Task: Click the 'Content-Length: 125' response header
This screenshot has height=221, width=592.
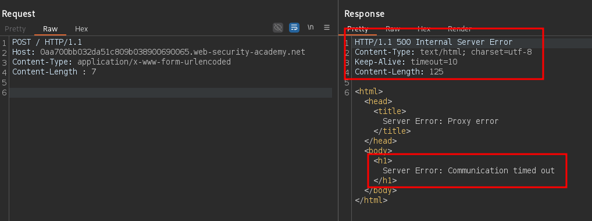Action: point(399,72)
